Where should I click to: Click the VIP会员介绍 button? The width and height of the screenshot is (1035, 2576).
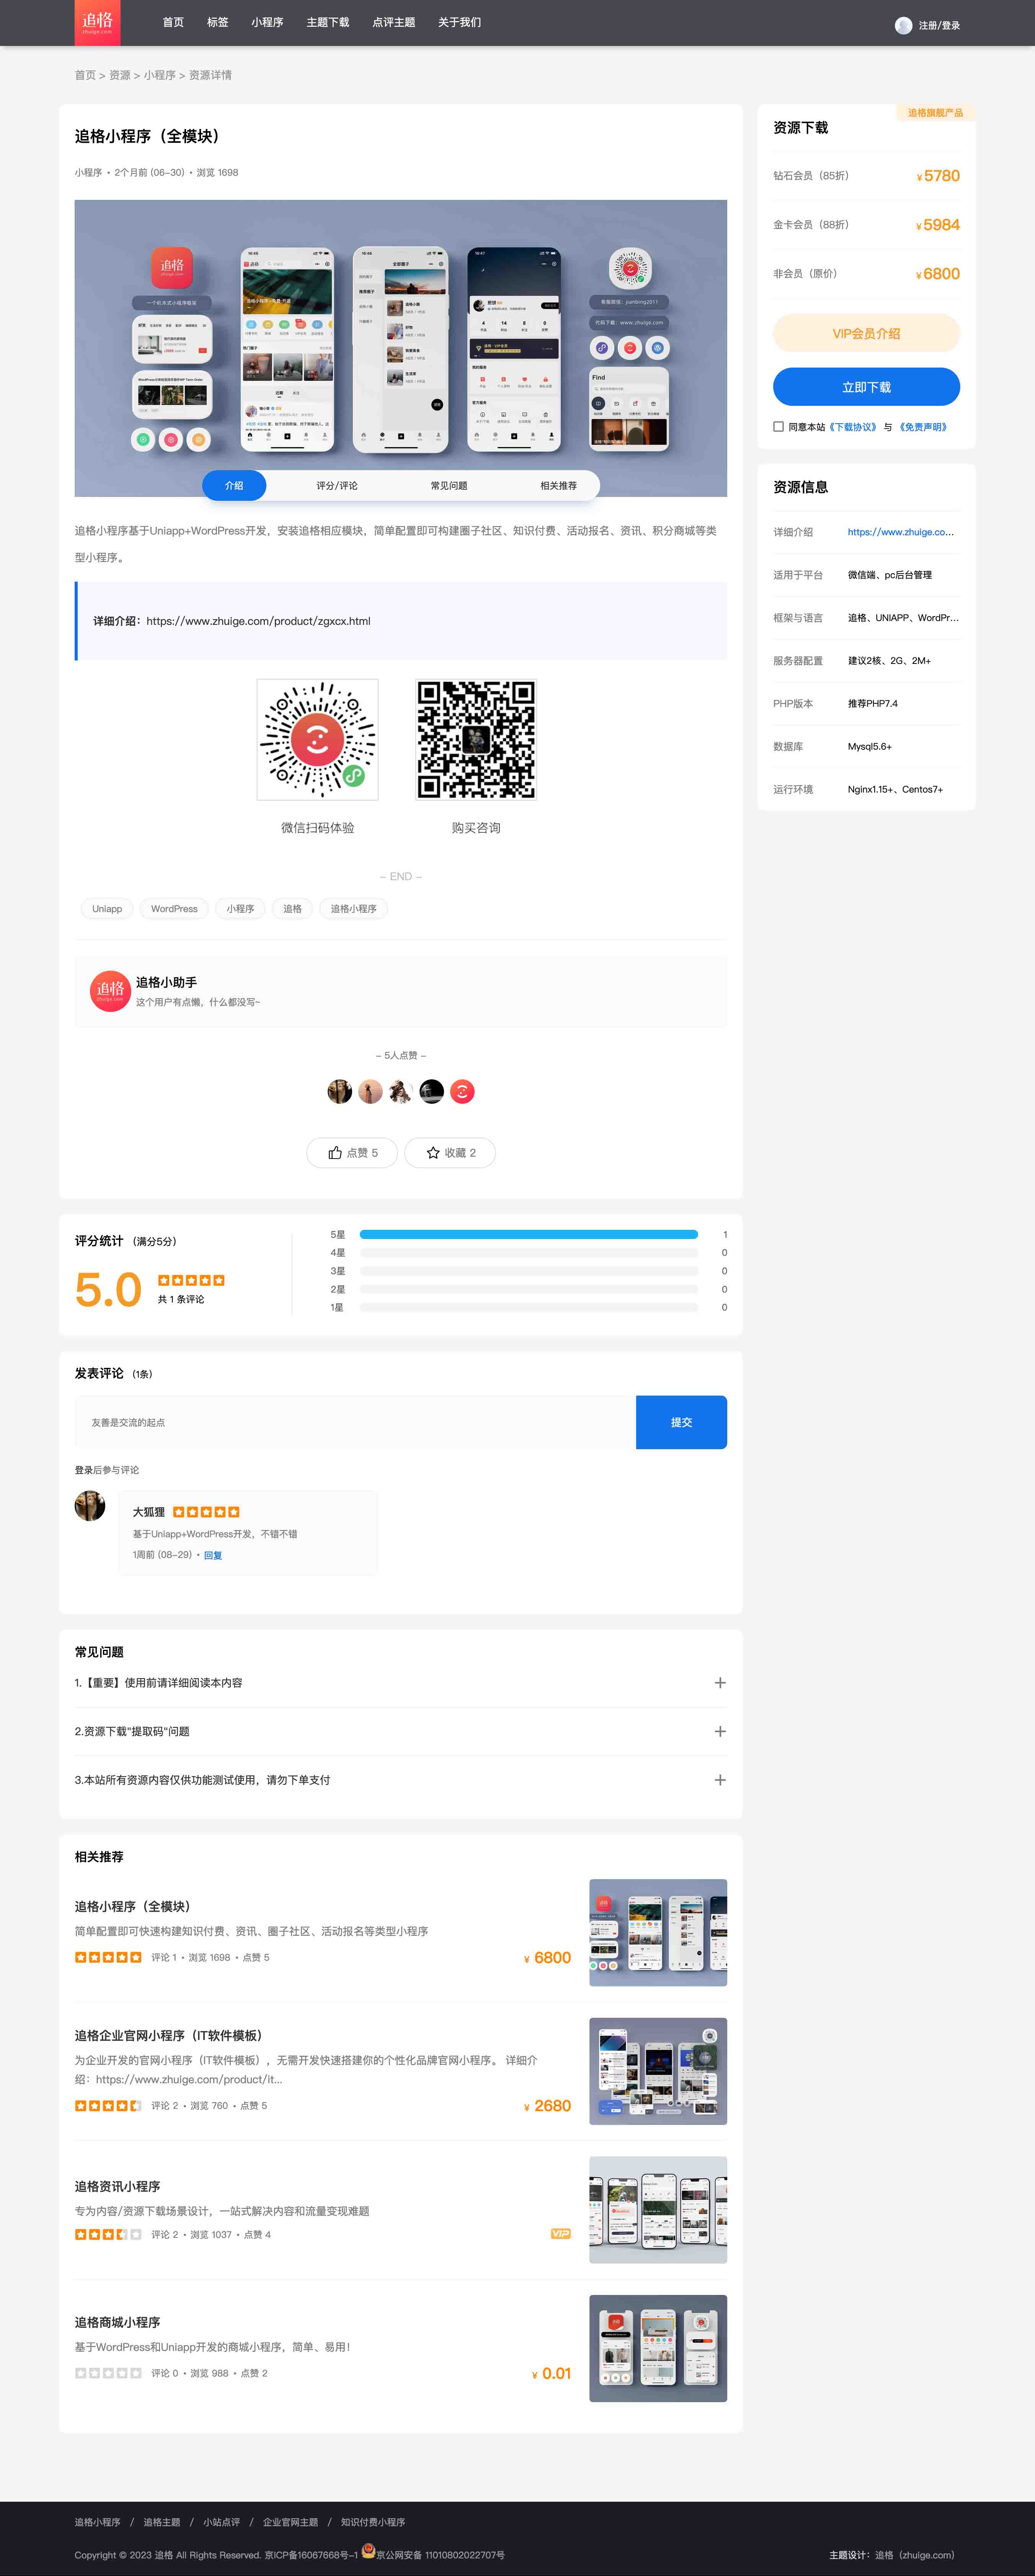point(866,333)
